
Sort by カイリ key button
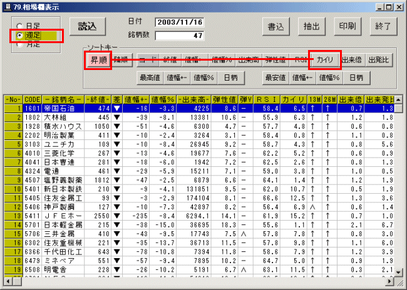click(x=325, y=60)
